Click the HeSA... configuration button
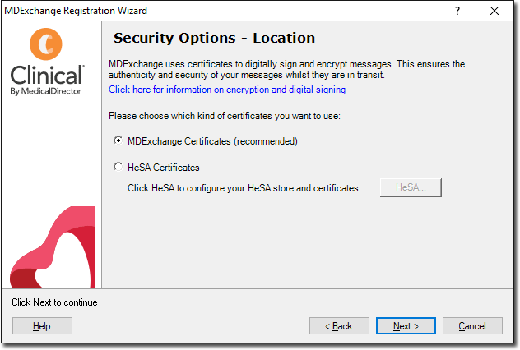The height and width of the screenshot is (350, 520). click(x=411, y=187)
